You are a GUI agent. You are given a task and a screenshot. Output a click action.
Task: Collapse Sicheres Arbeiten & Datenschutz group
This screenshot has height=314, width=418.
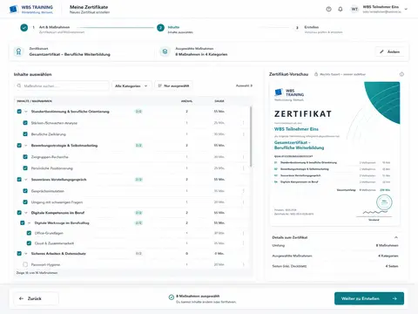coord(26,254)
